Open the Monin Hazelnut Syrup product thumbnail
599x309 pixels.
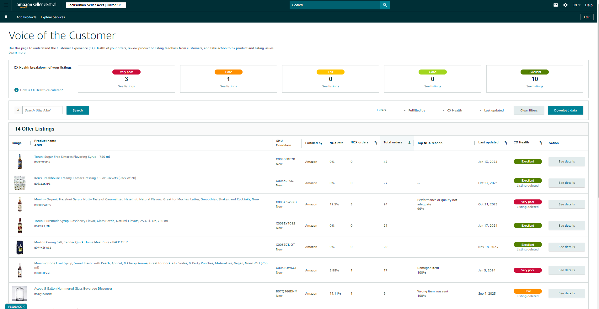point(20,204)
